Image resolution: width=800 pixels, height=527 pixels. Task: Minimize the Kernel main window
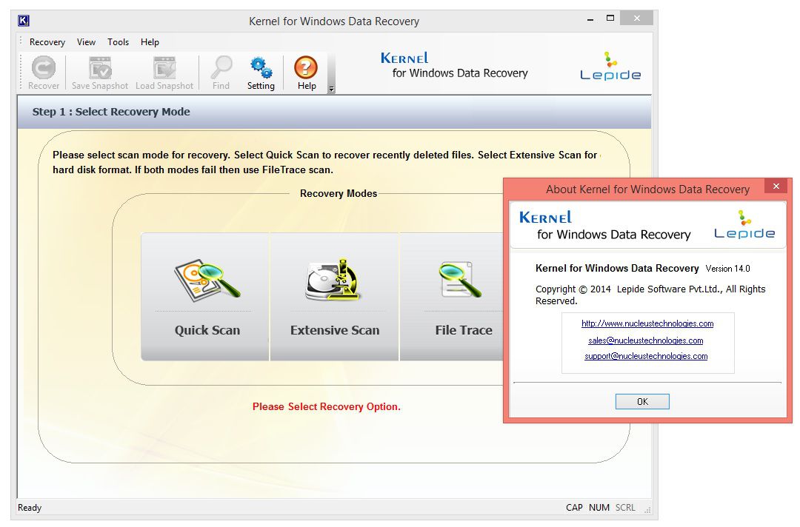click(590, 19)
